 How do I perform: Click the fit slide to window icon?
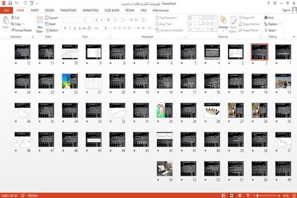[294, 196]
